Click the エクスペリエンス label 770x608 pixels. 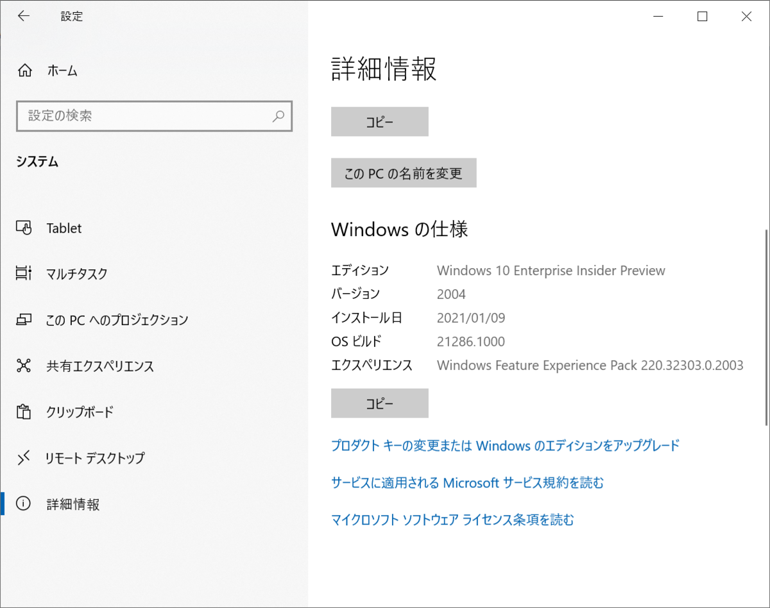coord(372,366)
